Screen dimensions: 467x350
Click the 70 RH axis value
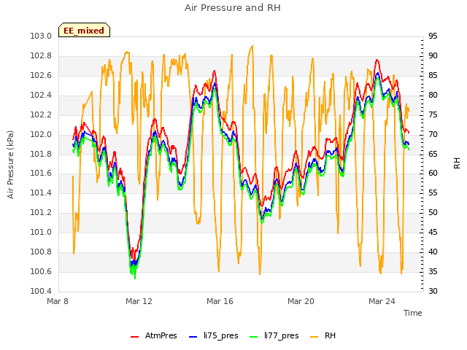click(x=433, y=134)
